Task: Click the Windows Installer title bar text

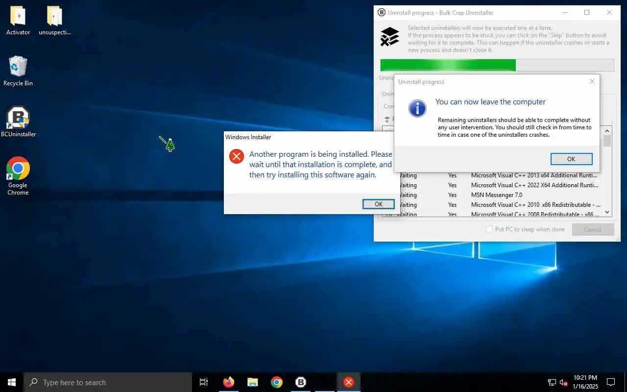Action: pyautogui.click(x=248, y=137)
